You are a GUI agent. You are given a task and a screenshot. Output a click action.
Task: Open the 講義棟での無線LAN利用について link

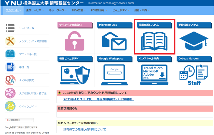click(x=85, y=130)
